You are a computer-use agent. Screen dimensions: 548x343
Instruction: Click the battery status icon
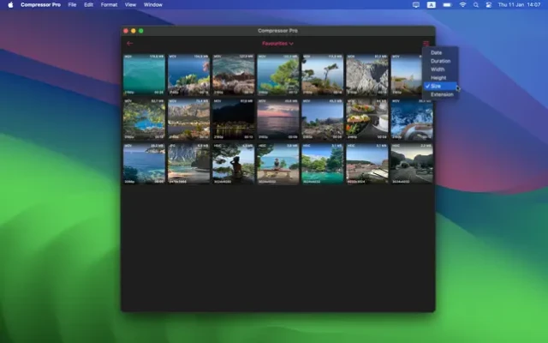coord(447,4)
